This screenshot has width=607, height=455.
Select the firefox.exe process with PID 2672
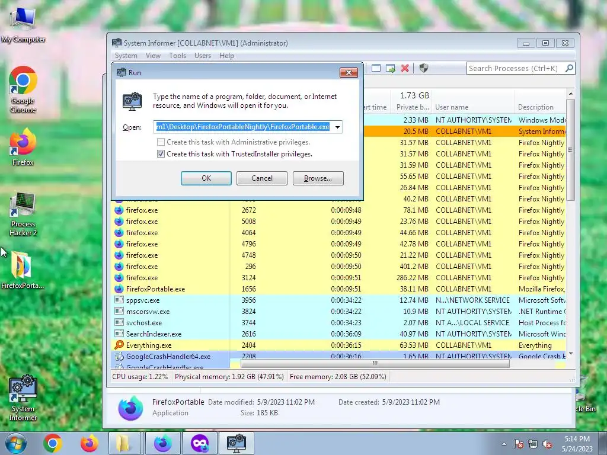coord(338,210)
